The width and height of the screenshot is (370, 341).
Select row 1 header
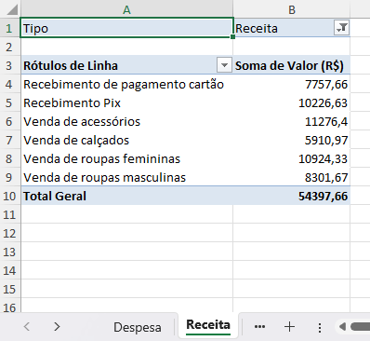click(9, 28)
